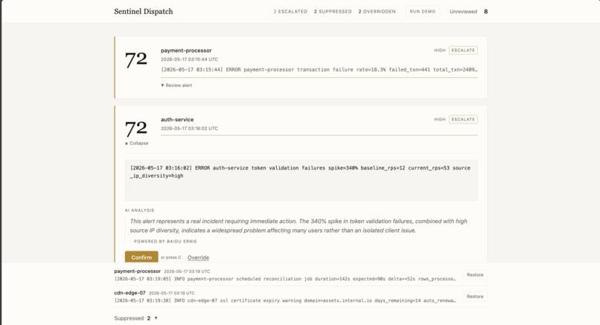Click the Run Demo button
The height and width of the screenshot is (325, 600).
[422, 11]
